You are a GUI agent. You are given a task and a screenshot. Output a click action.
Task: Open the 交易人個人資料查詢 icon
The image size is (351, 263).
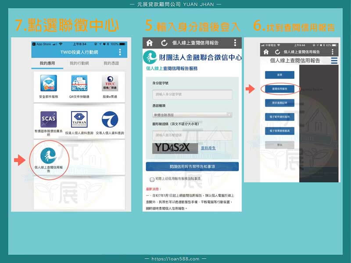point(110,118)
